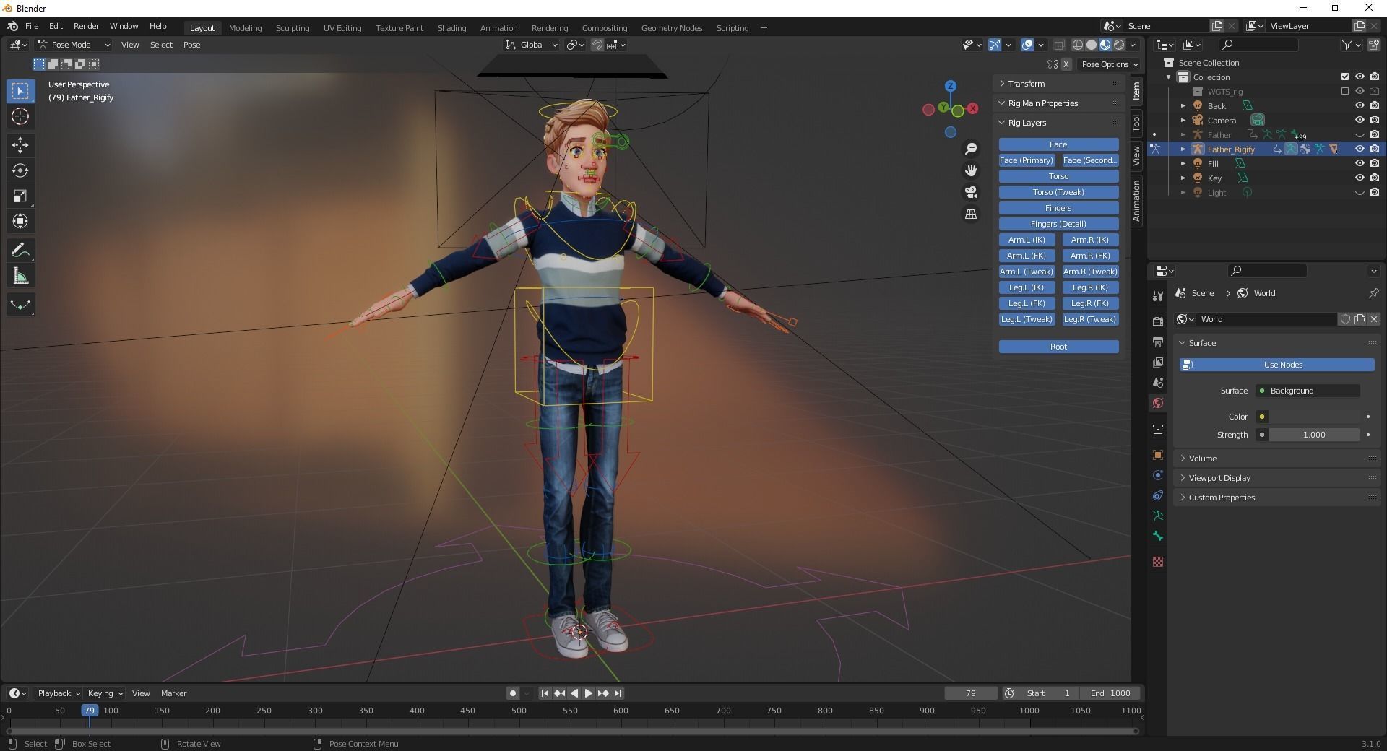Open Output properties tab
The image size is (1387, 751).
coord(1158,342)
